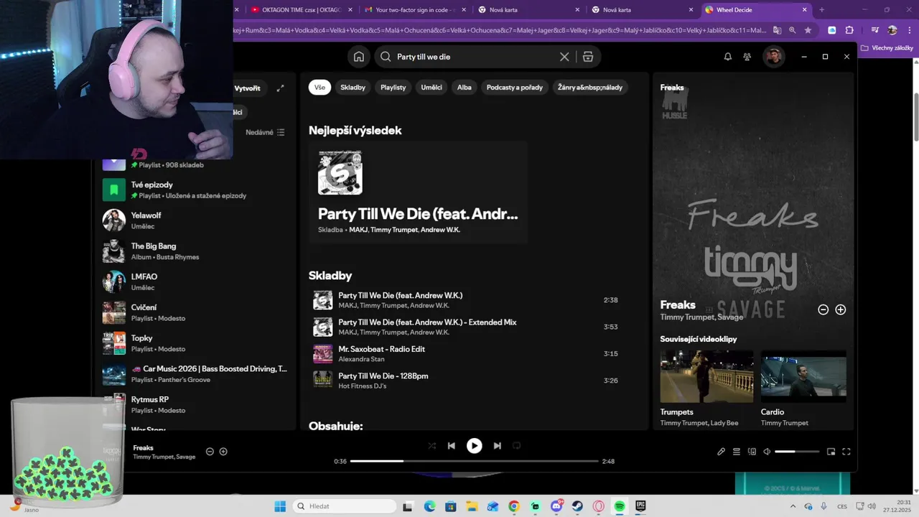Open the Browse icon beside the search bar
Image resolution: width=919 pixels, height=517 pixels.
click(588, 57)
